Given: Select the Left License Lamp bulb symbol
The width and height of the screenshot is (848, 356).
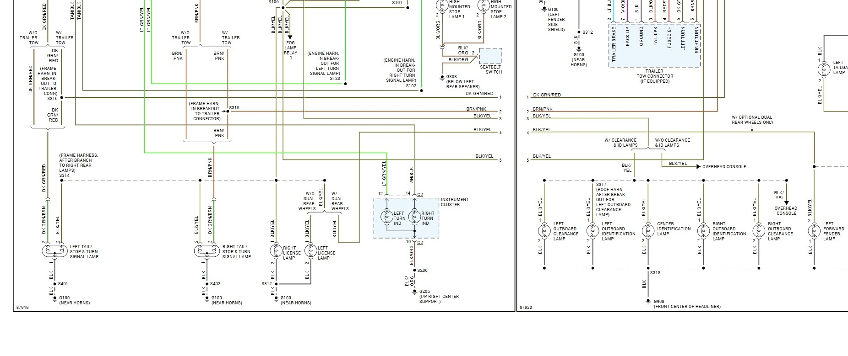Looking at the screenshot, I should (x=310, y=251).
